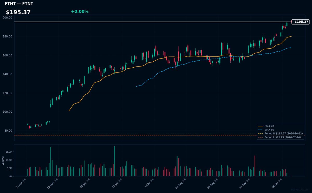Click the 100.00 y-axis label

(8, 112)
